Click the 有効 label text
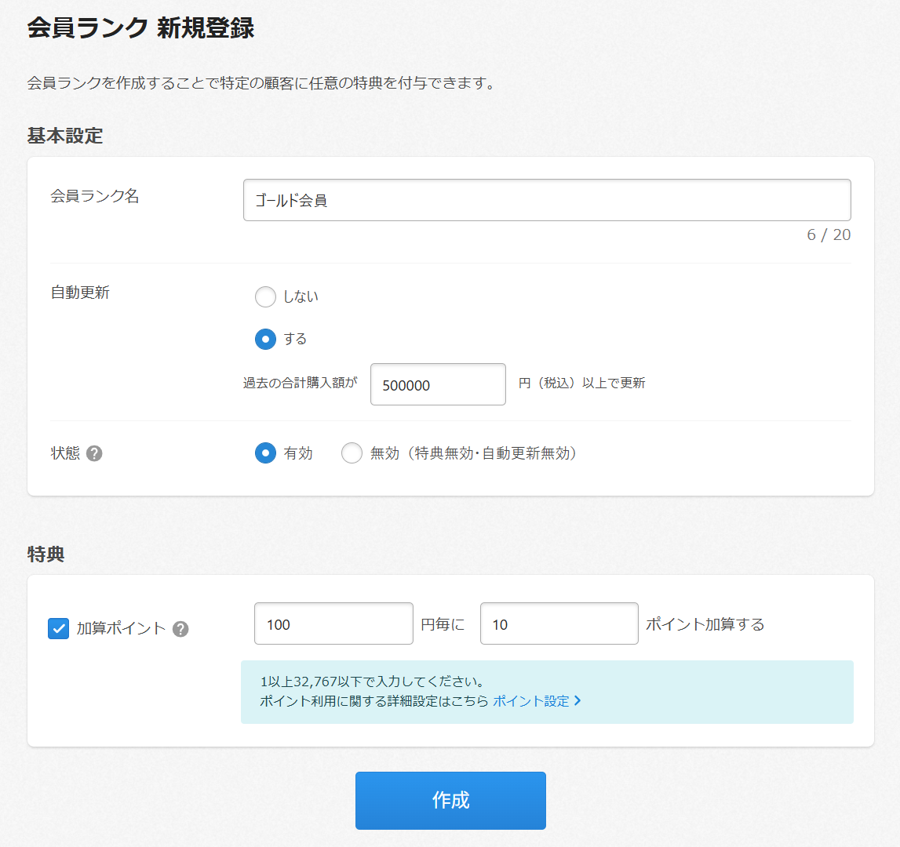 pos(298,453)
